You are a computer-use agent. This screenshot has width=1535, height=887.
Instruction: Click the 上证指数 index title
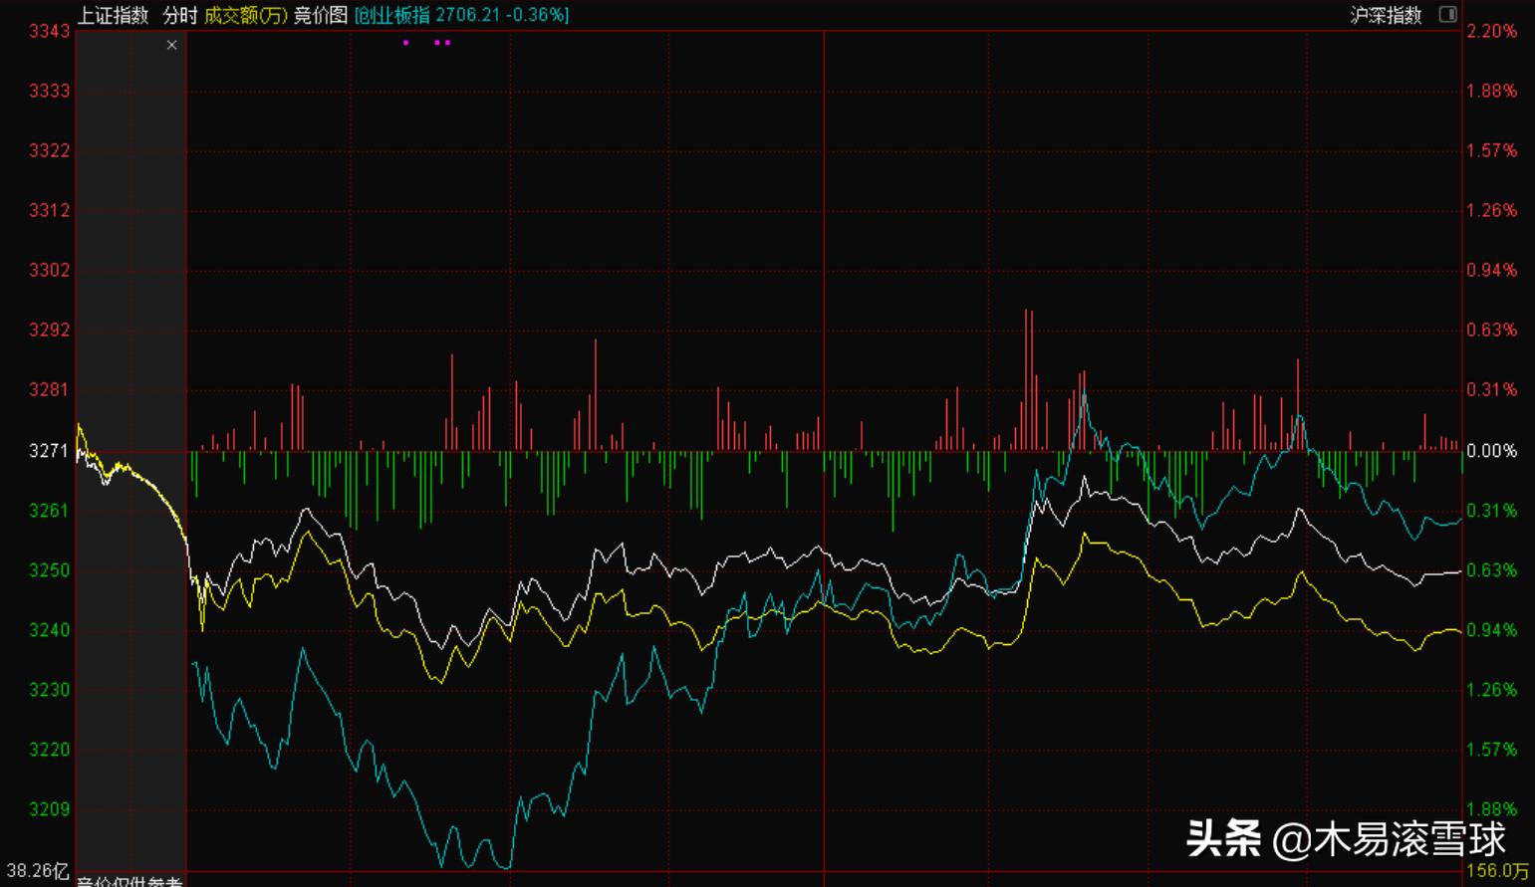click(x=114, y=15)
